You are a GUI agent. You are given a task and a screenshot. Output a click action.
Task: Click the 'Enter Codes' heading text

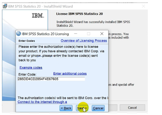tap(27, 41)
